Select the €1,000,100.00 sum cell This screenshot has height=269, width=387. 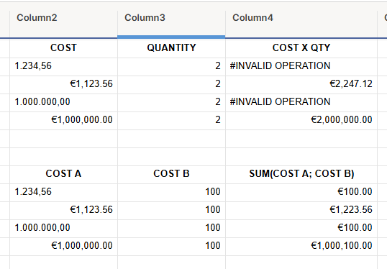point(301,246)
